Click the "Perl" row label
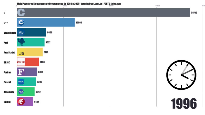 tap(6, 43)
